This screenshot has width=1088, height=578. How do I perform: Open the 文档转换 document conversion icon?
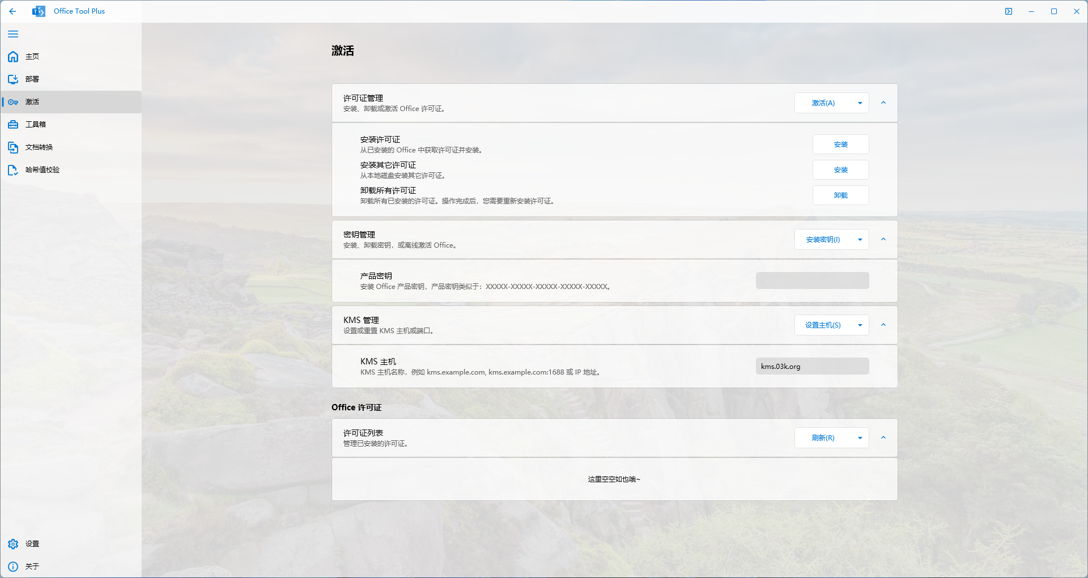coord(12,147)
